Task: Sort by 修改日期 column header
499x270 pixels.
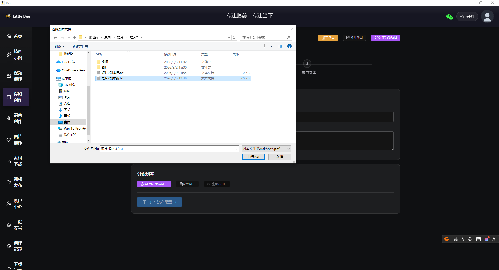Action: click(181, 54)
